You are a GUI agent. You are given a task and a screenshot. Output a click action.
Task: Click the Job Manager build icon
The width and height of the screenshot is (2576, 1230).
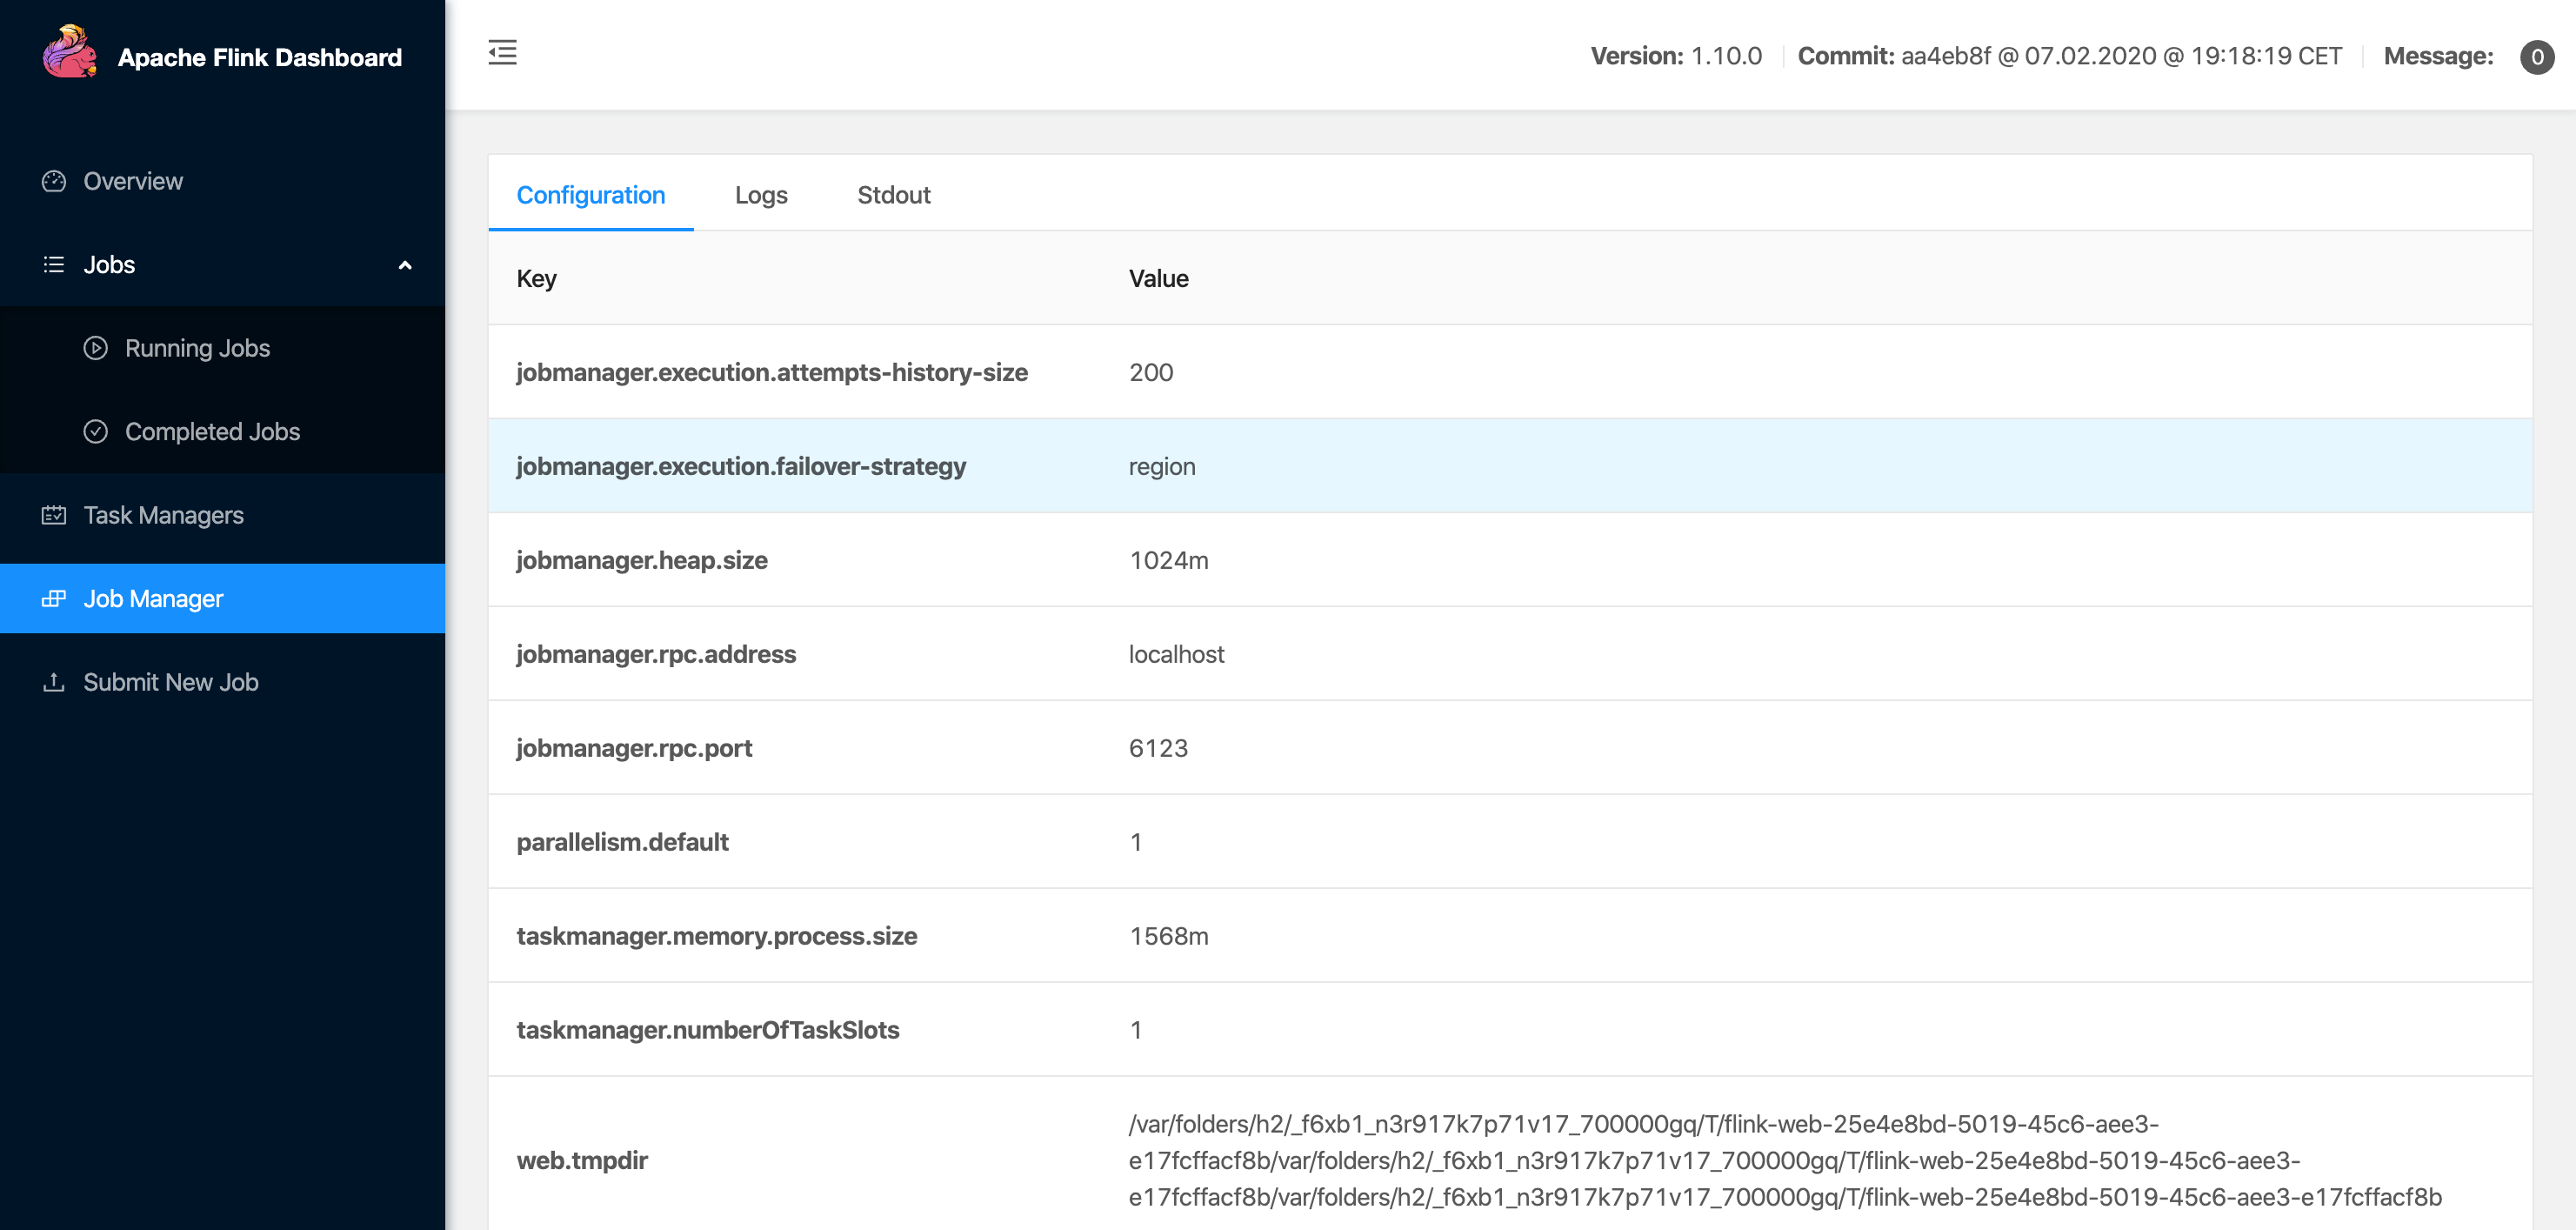(54, 599)
